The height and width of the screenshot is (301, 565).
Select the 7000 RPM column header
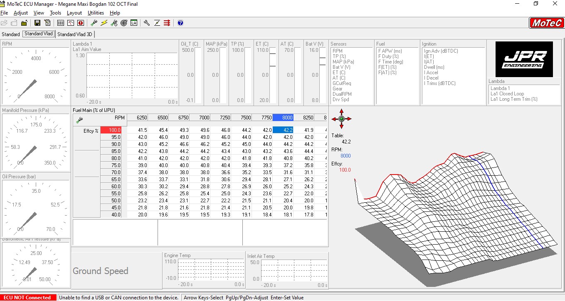[x=200, y=118]
